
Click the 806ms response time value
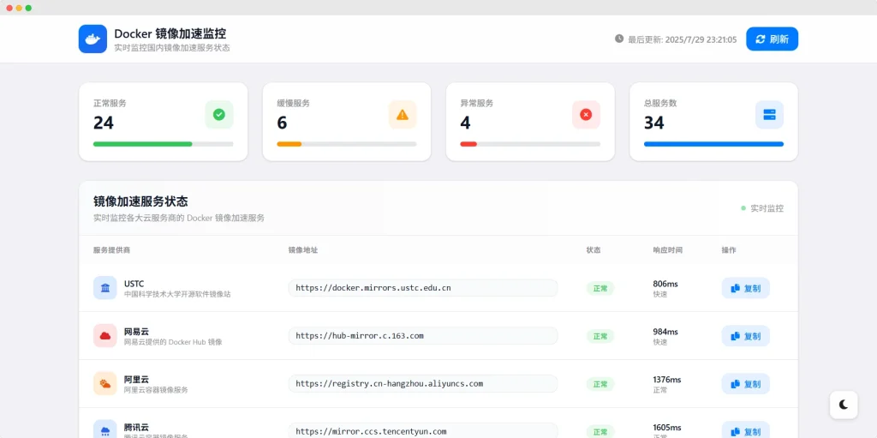point(665,284)
